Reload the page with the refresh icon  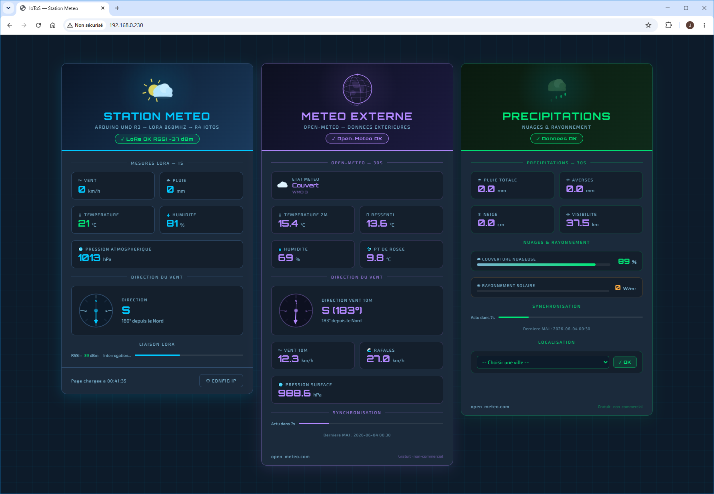[38, 25]
